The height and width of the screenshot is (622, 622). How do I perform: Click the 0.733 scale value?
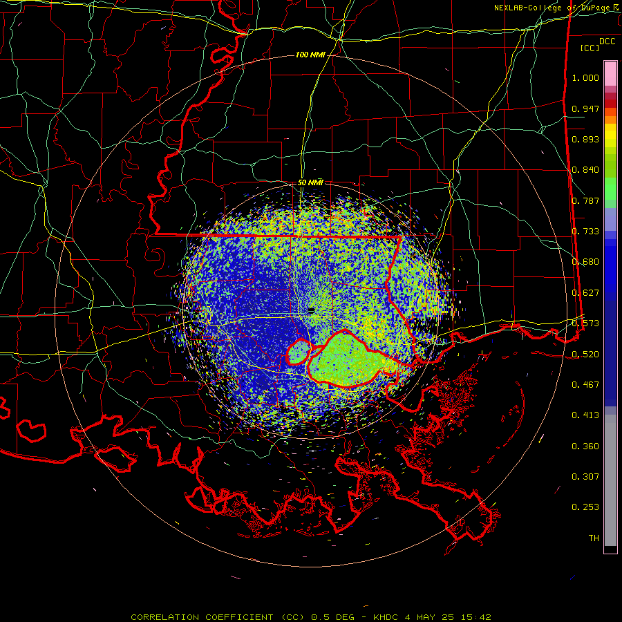(x=585, y=232)
